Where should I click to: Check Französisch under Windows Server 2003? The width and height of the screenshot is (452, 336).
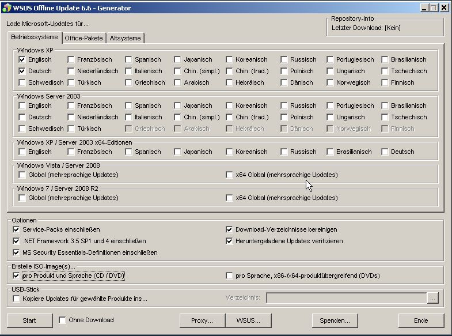(71, 105)
